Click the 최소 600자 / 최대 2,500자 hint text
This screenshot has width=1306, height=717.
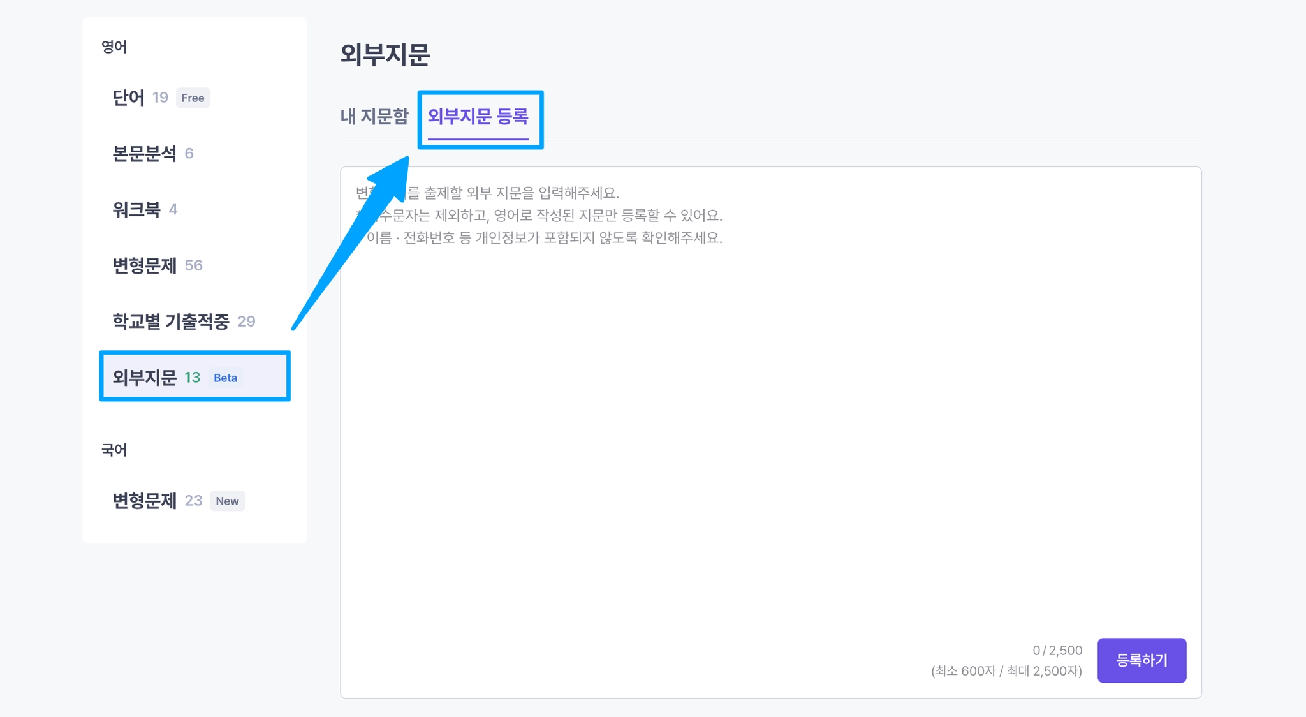coord(1006,671)
